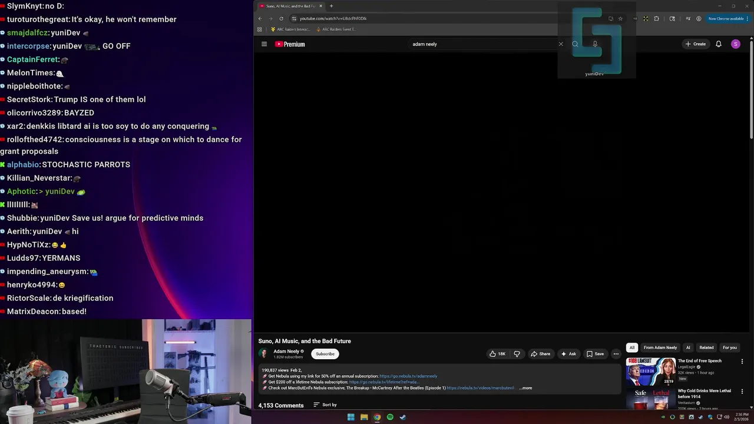This screenshot has height=424, width=754.
Task: Click the Chrome taskbar icon
Action: tap(377, 417)
